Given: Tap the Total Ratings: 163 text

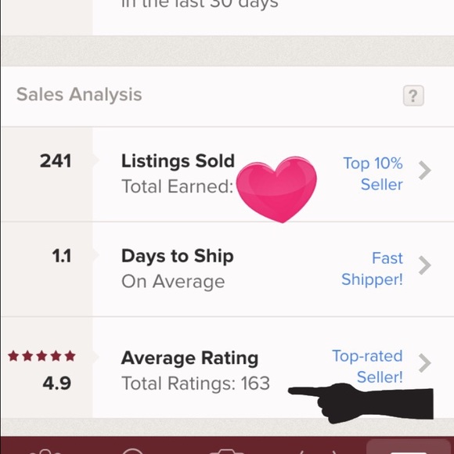Looking at the screenshot, I should 196,384.
